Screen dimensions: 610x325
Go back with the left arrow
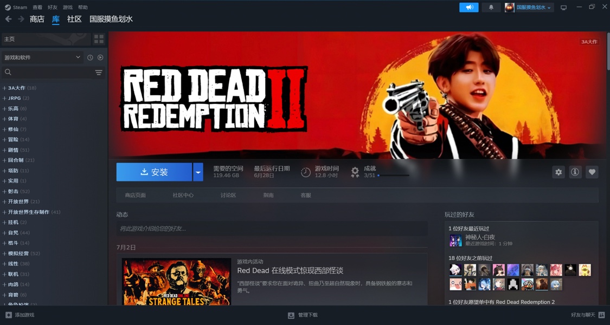click(x=9, y=19)
